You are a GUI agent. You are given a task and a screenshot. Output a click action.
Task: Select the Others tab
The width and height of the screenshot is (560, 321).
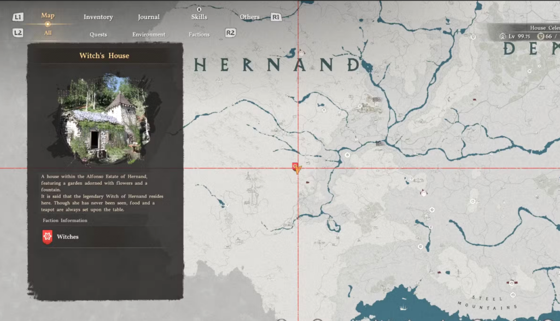tap(249, 17)
